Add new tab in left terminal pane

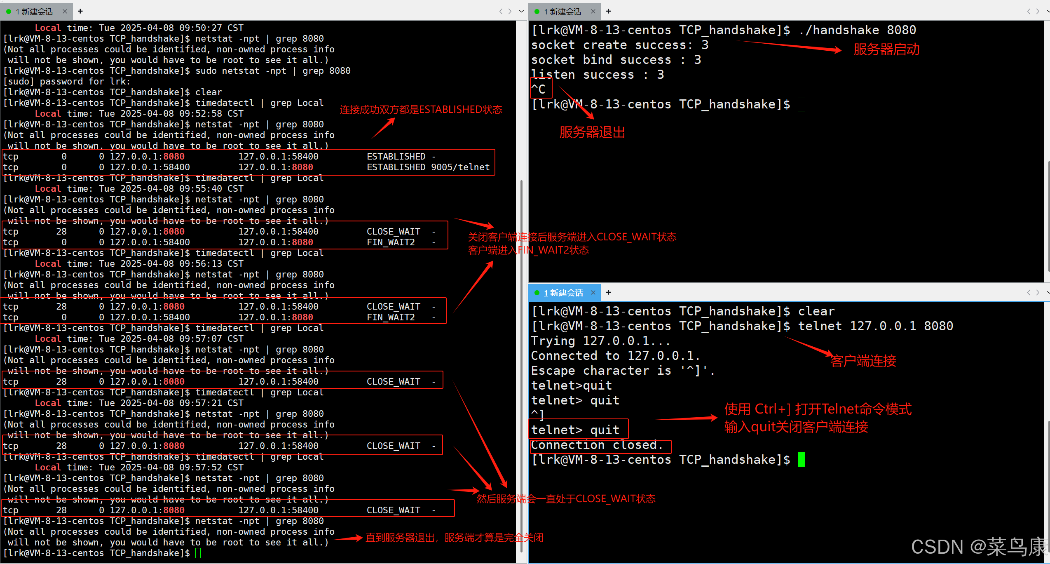click(x=80, y=11)
